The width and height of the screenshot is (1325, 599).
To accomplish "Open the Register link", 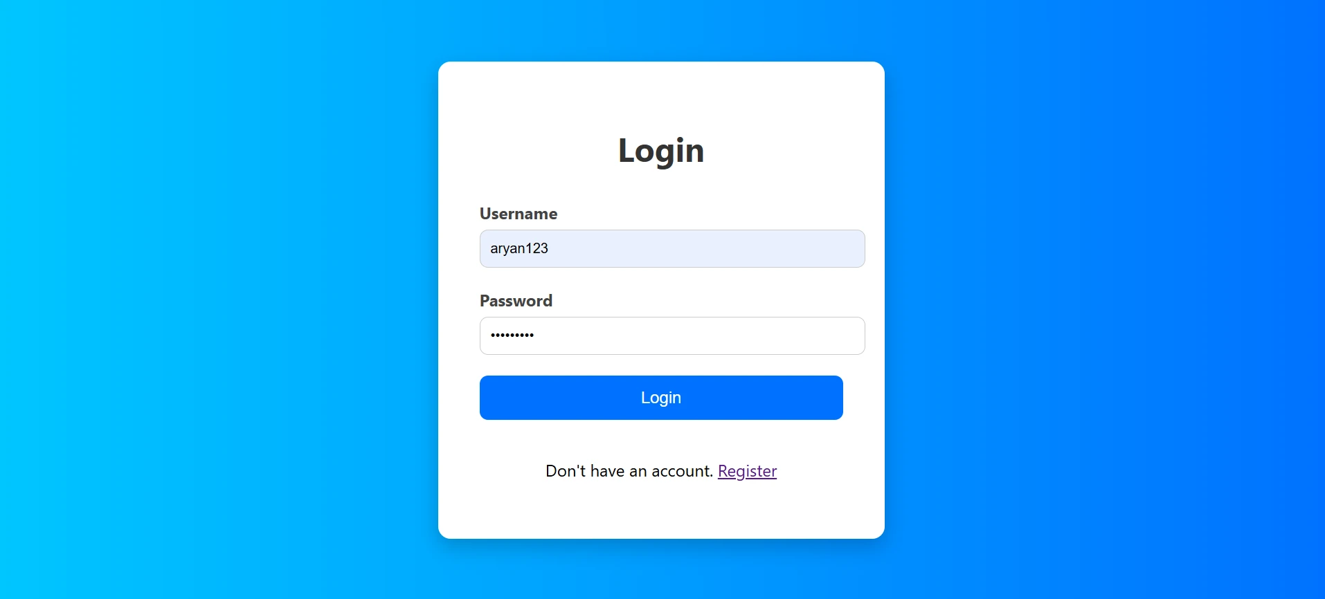I will click(747, 471).
